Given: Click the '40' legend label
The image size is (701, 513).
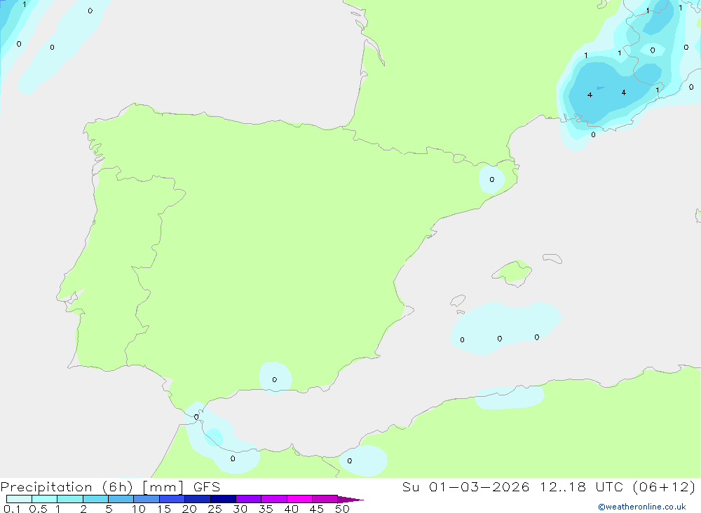Looking at the screenshot, I should pyautogui.click(x=291, y=509).
